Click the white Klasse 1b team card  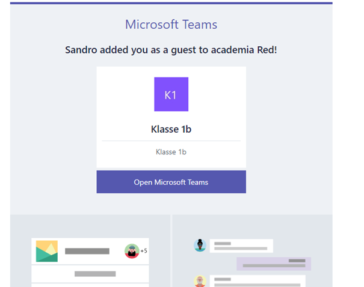[x=171, y=117]
